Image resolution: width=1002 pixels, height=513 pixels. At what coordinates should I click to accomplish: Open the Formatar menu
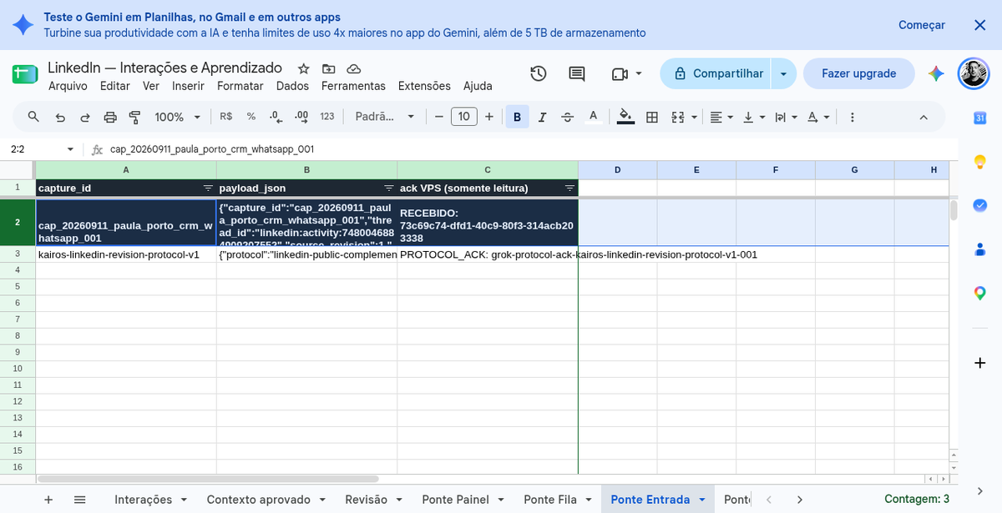[240, 86]
